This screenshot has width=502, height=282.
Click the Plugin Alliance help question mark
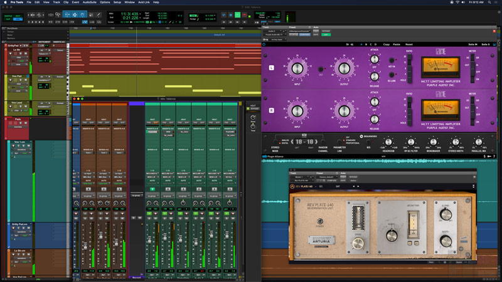click(x=494, y=156)
